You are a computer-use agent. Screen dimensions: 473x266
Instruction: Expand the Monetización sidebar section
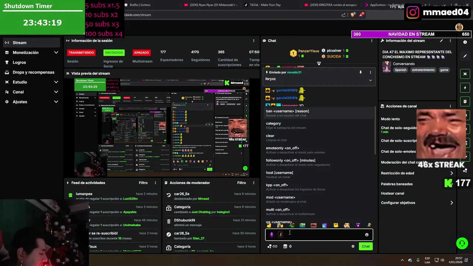(x=31, y=52)
